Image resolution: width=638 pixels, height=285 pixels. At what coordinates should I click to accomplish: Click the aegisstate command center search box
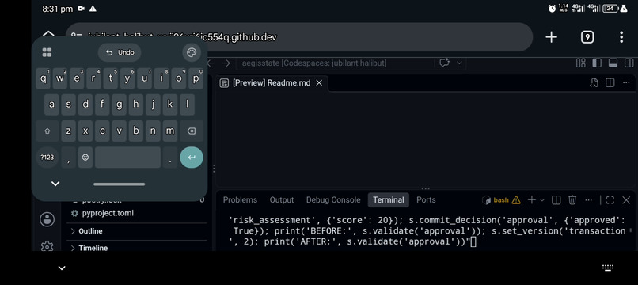(335, 63)
